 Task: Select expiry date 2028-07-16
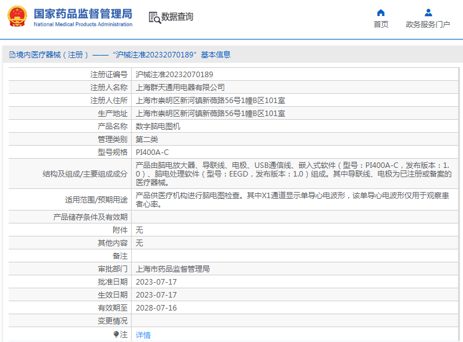tap(156, 308)
